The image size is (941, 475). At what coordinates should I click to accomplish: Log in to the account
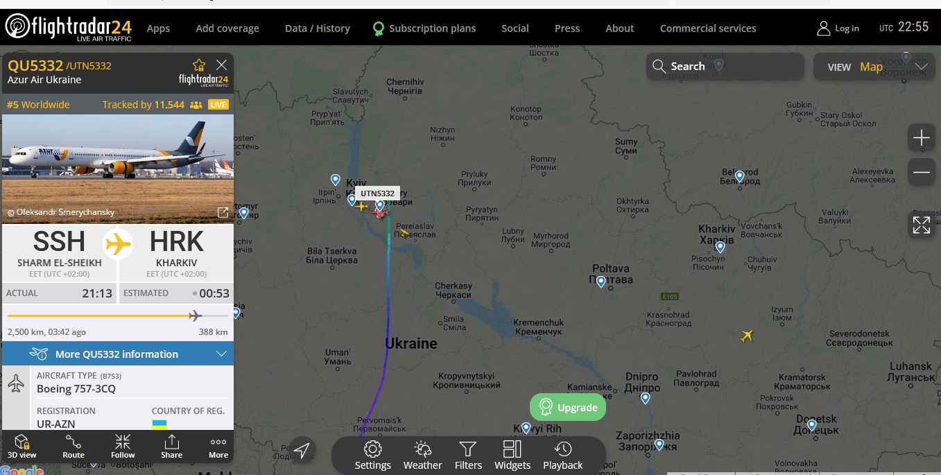tap(838, 28)
